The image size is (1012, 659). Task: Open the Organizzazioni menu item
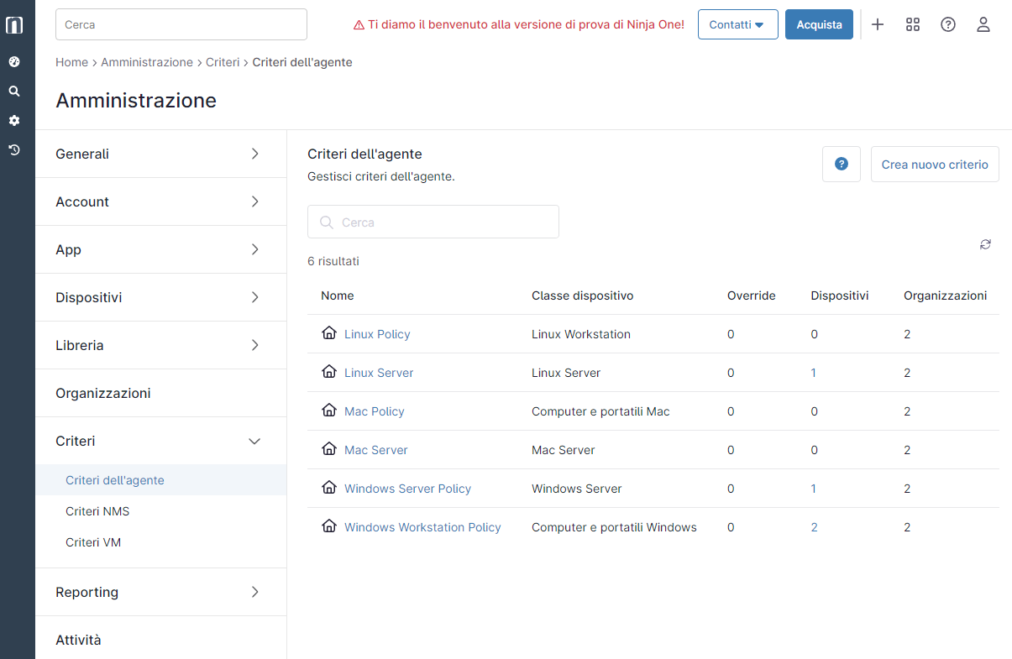pyautogui.click(x=103, y=394)
